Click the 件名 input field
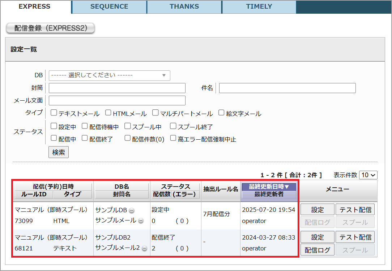The width and height of the screenshot is (392, 271). pyautogui.click(x=287, y=88)
